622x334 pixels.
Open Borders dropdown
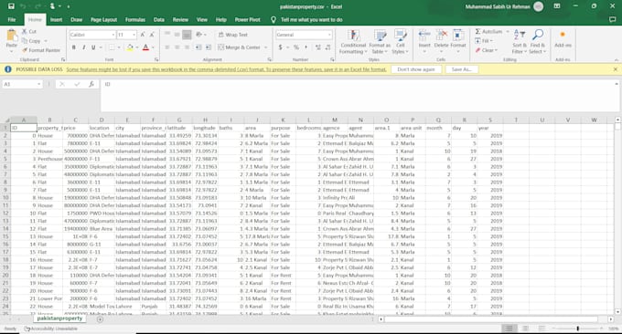[x=119, y=47]
